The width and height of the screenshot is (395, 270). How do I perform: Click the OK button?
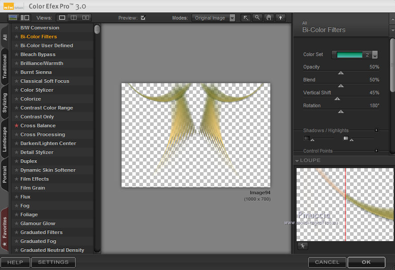(x=366, y=262)
